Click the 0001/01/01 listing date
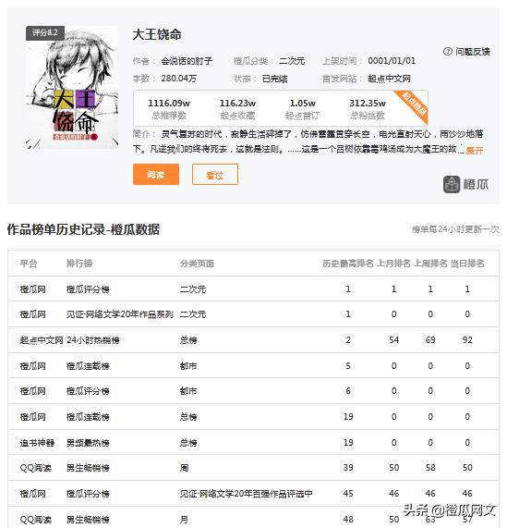507x528 pixels. [392, 61]
